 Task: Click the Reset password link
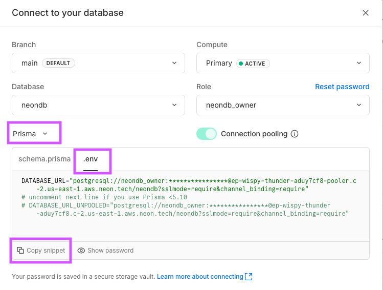[x=342, y=87]
